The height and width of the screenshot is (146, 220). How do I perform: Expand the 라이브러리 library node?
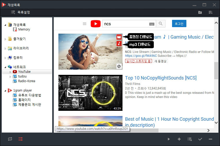[5, 48]
